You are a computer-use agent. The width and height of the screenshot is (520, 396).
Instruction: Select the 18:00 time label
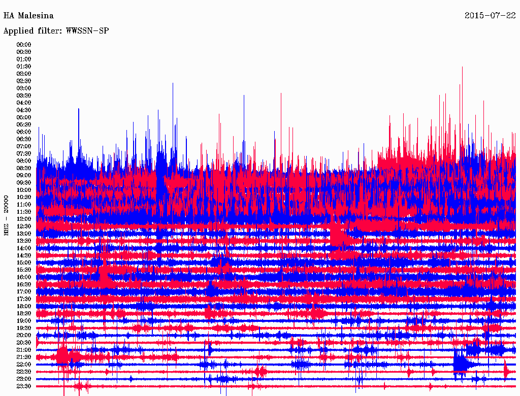tap(24, 307)
